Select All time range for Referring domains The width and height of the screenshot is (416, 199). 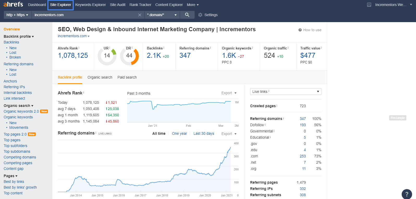[x=159, y=133]
